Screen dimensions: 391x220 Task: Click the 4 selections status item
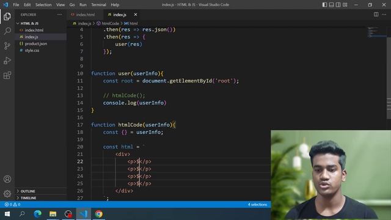pyautogui.click(x=257, y=204)
